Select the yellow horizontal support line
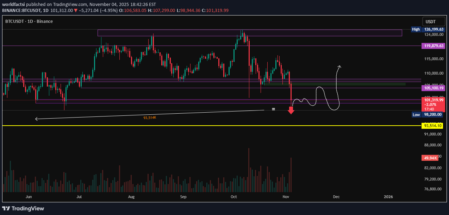449x215 pixels. tap(211, 125)
